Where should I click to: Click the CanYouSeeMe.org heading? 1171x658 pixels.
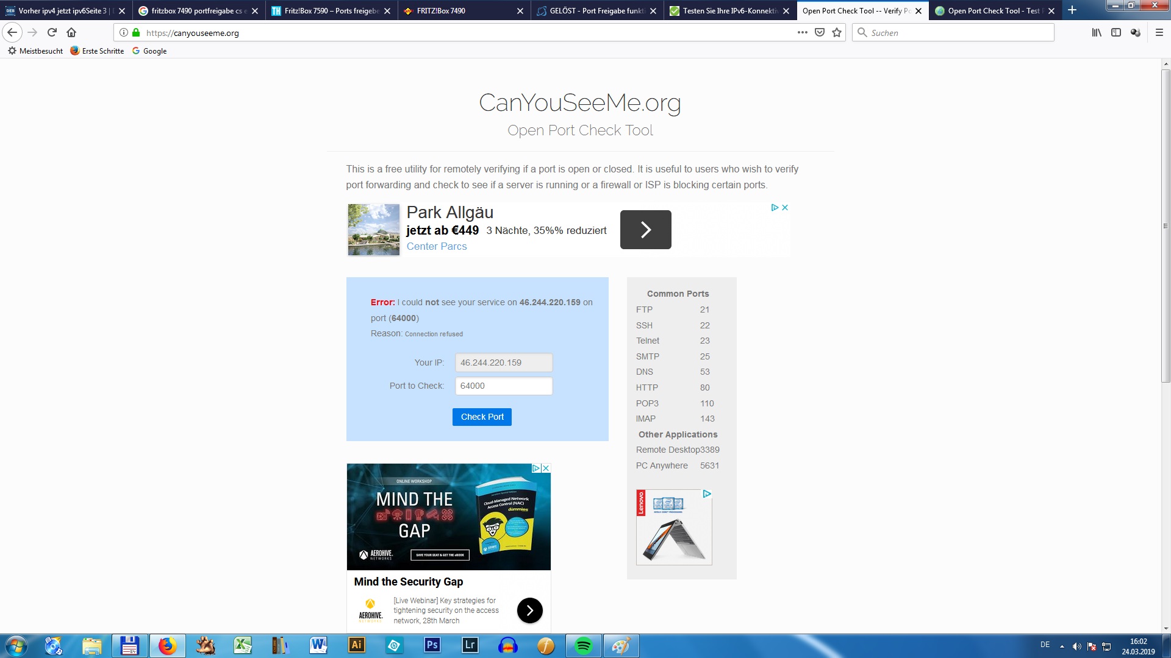[580, 102]
